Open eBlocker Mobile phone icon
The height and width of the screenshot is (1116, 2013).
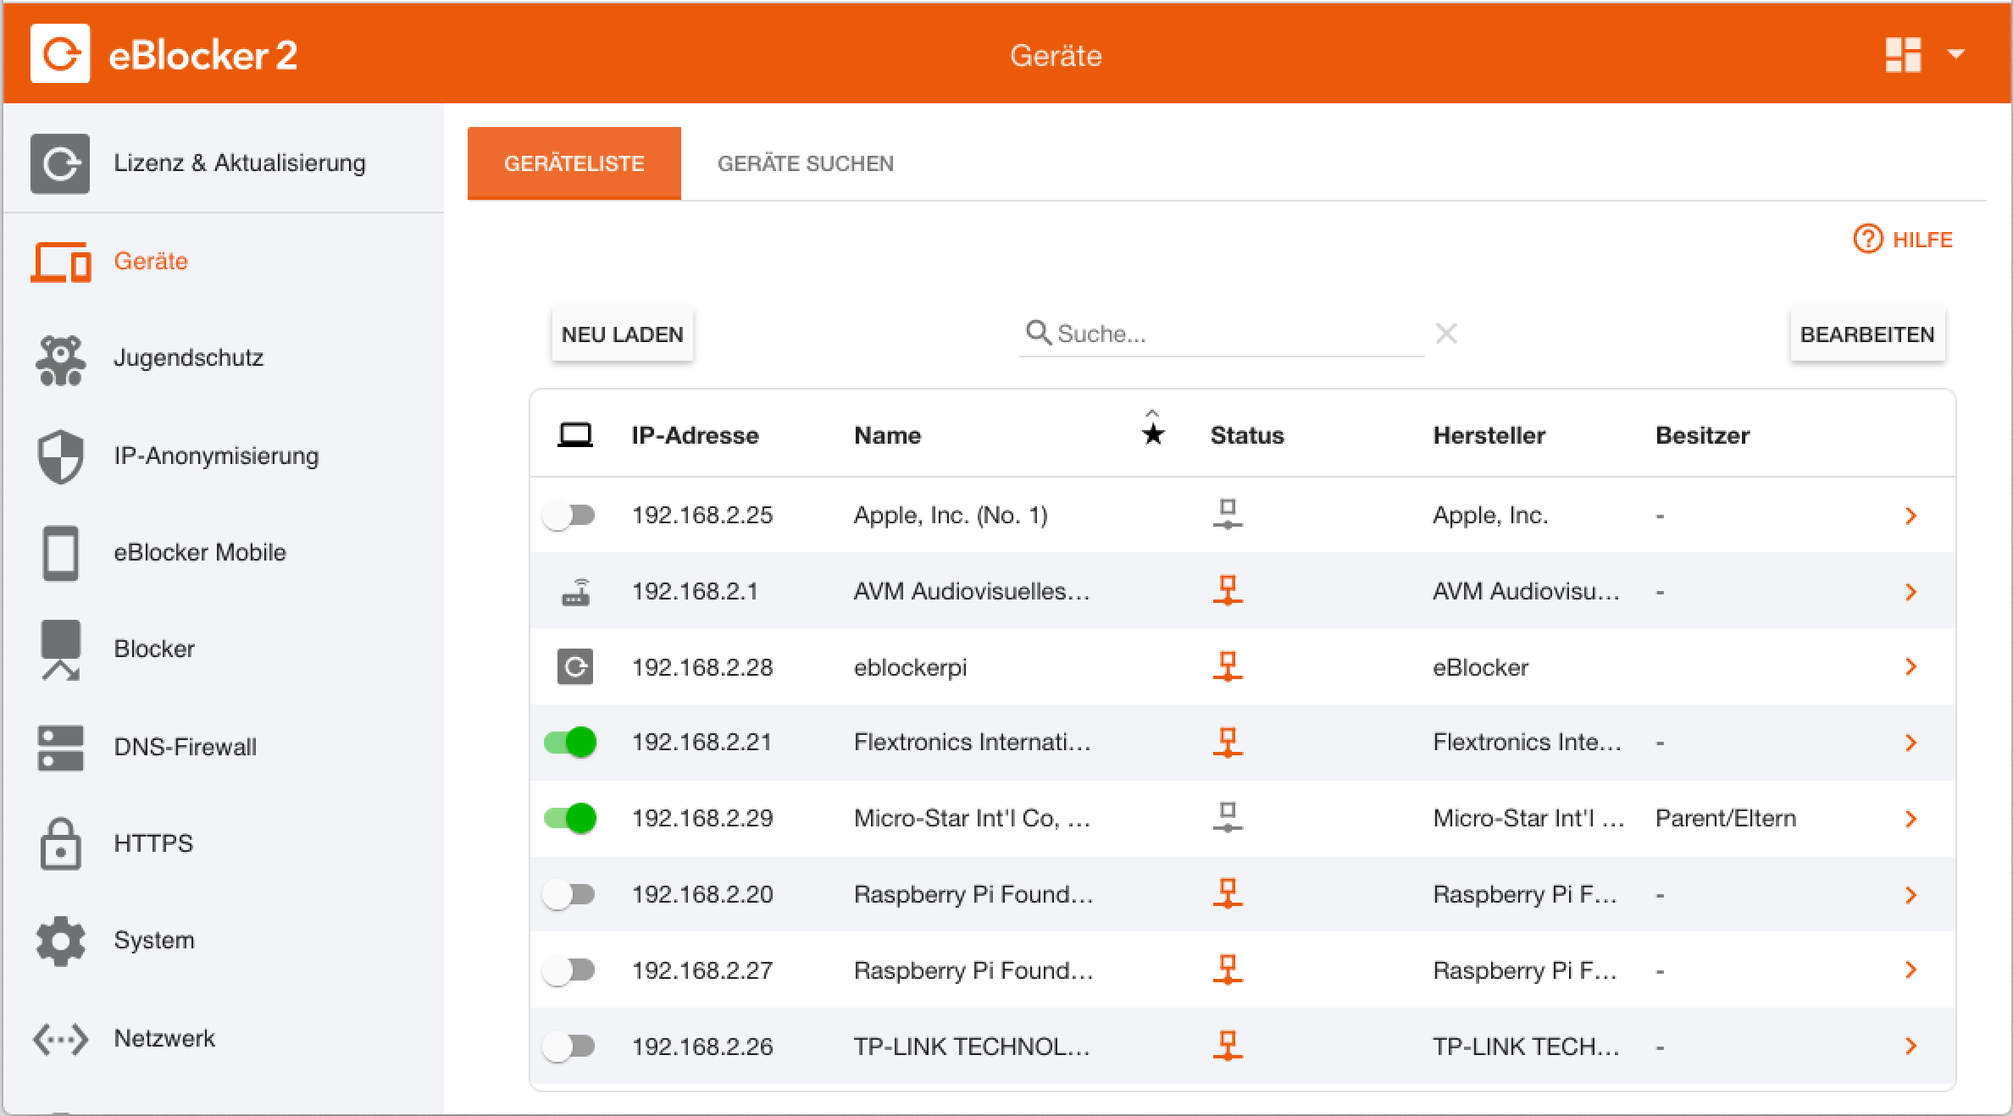(60, 553)
